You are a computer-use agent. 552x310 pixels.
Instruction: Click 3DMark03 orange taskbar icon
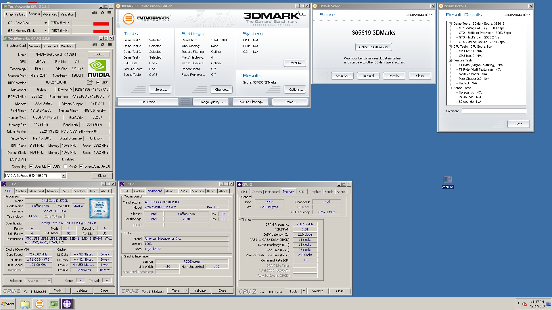[x=39, y=304]
